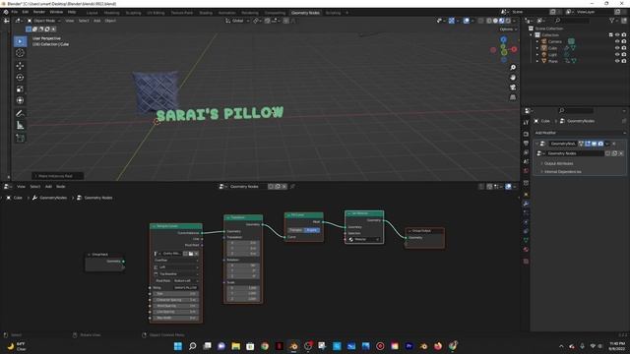Click the Windows Start button
The width and height of the screenshot is (630, 354).
[178, 346]
